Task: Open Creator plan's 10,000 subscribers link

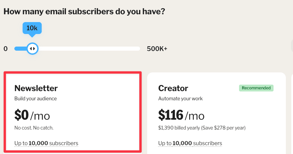Action: coord(190,143)
